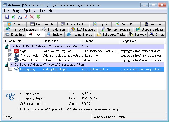
Task: Click 'Avira Operations GmbH & C...' publisher
Action: click(100, 51)
